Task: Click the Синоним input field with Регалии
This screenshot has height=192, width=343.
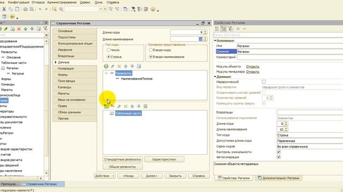Action: [x=290, y=52]
